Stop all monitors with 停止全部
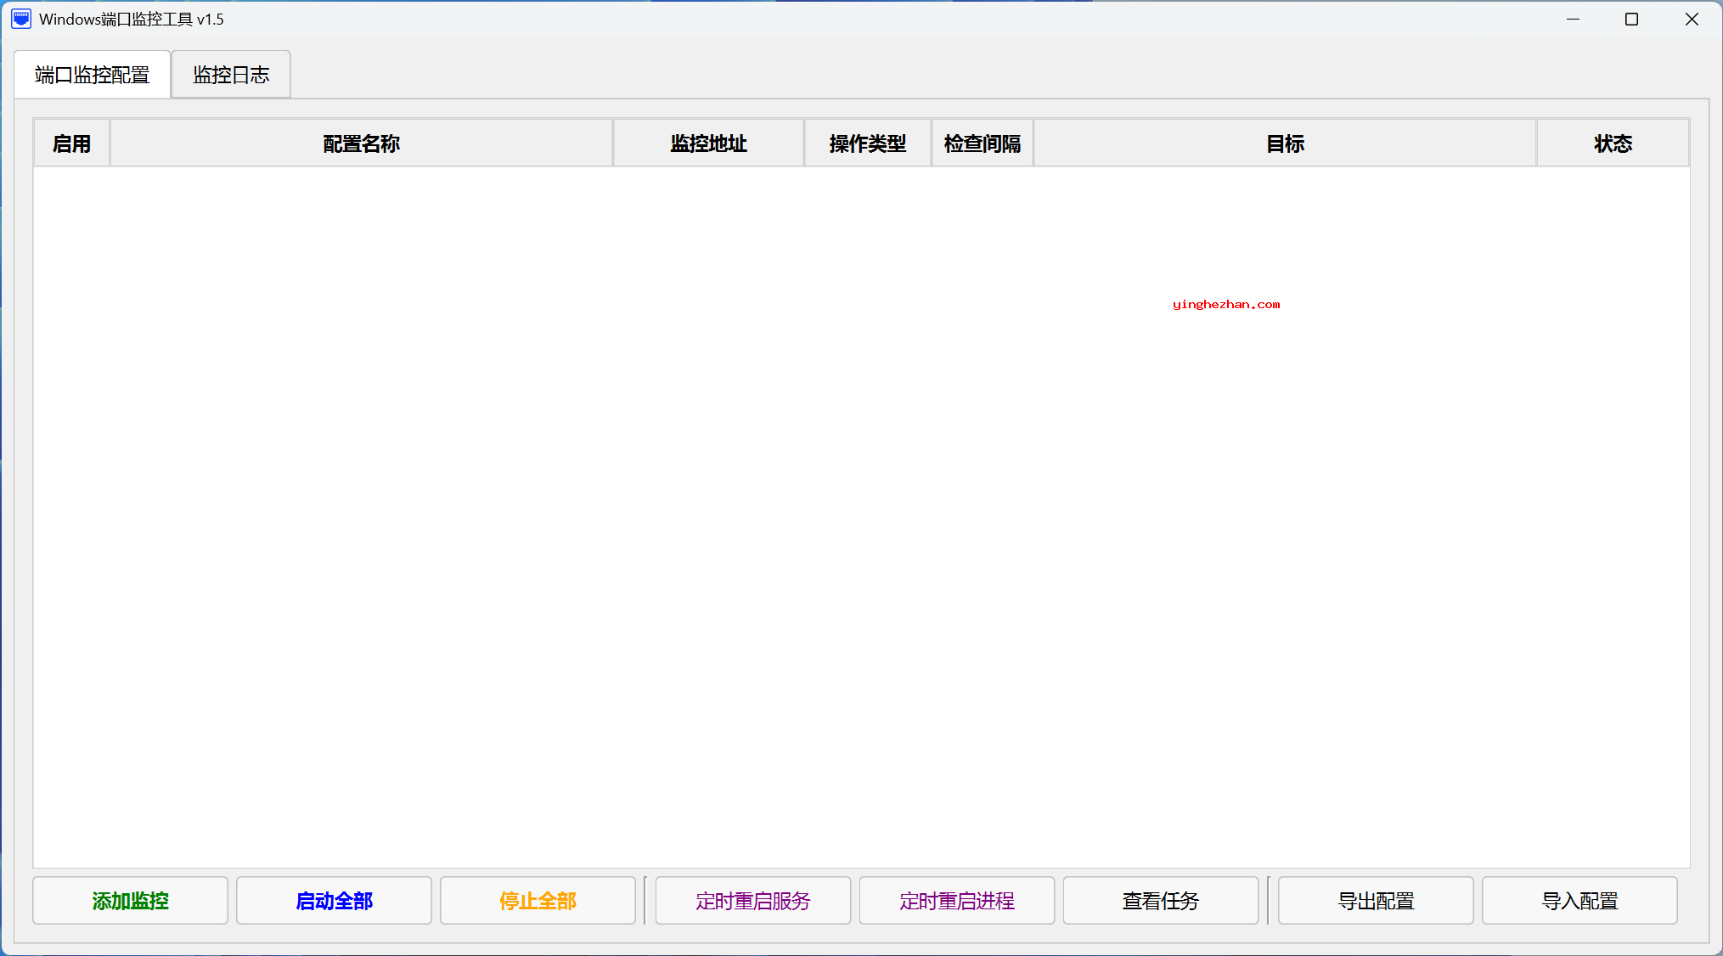Screen dimensions: 1723x956 [x=538, y=901]
